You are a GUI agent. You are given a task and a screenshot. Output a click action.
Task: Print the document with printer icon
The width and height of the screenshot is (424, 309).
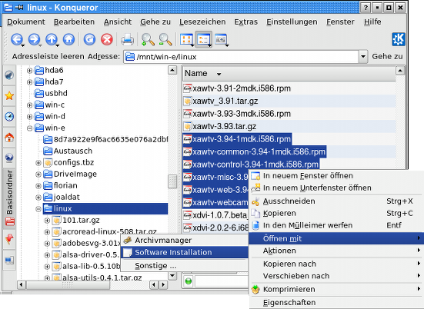tap(127, 40)
